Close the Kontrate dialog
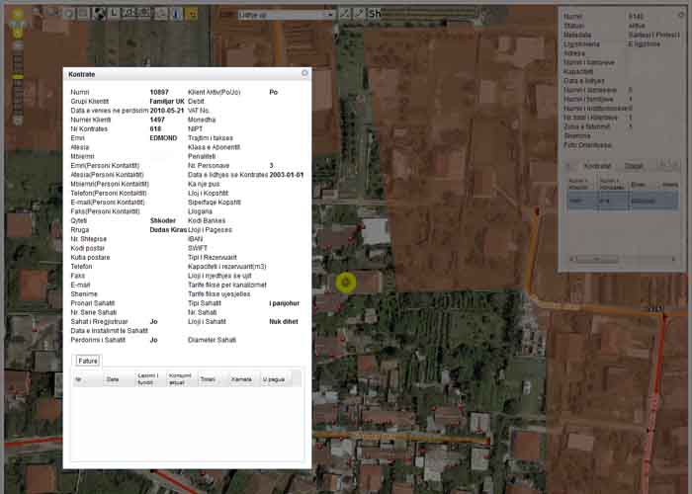 304,73
